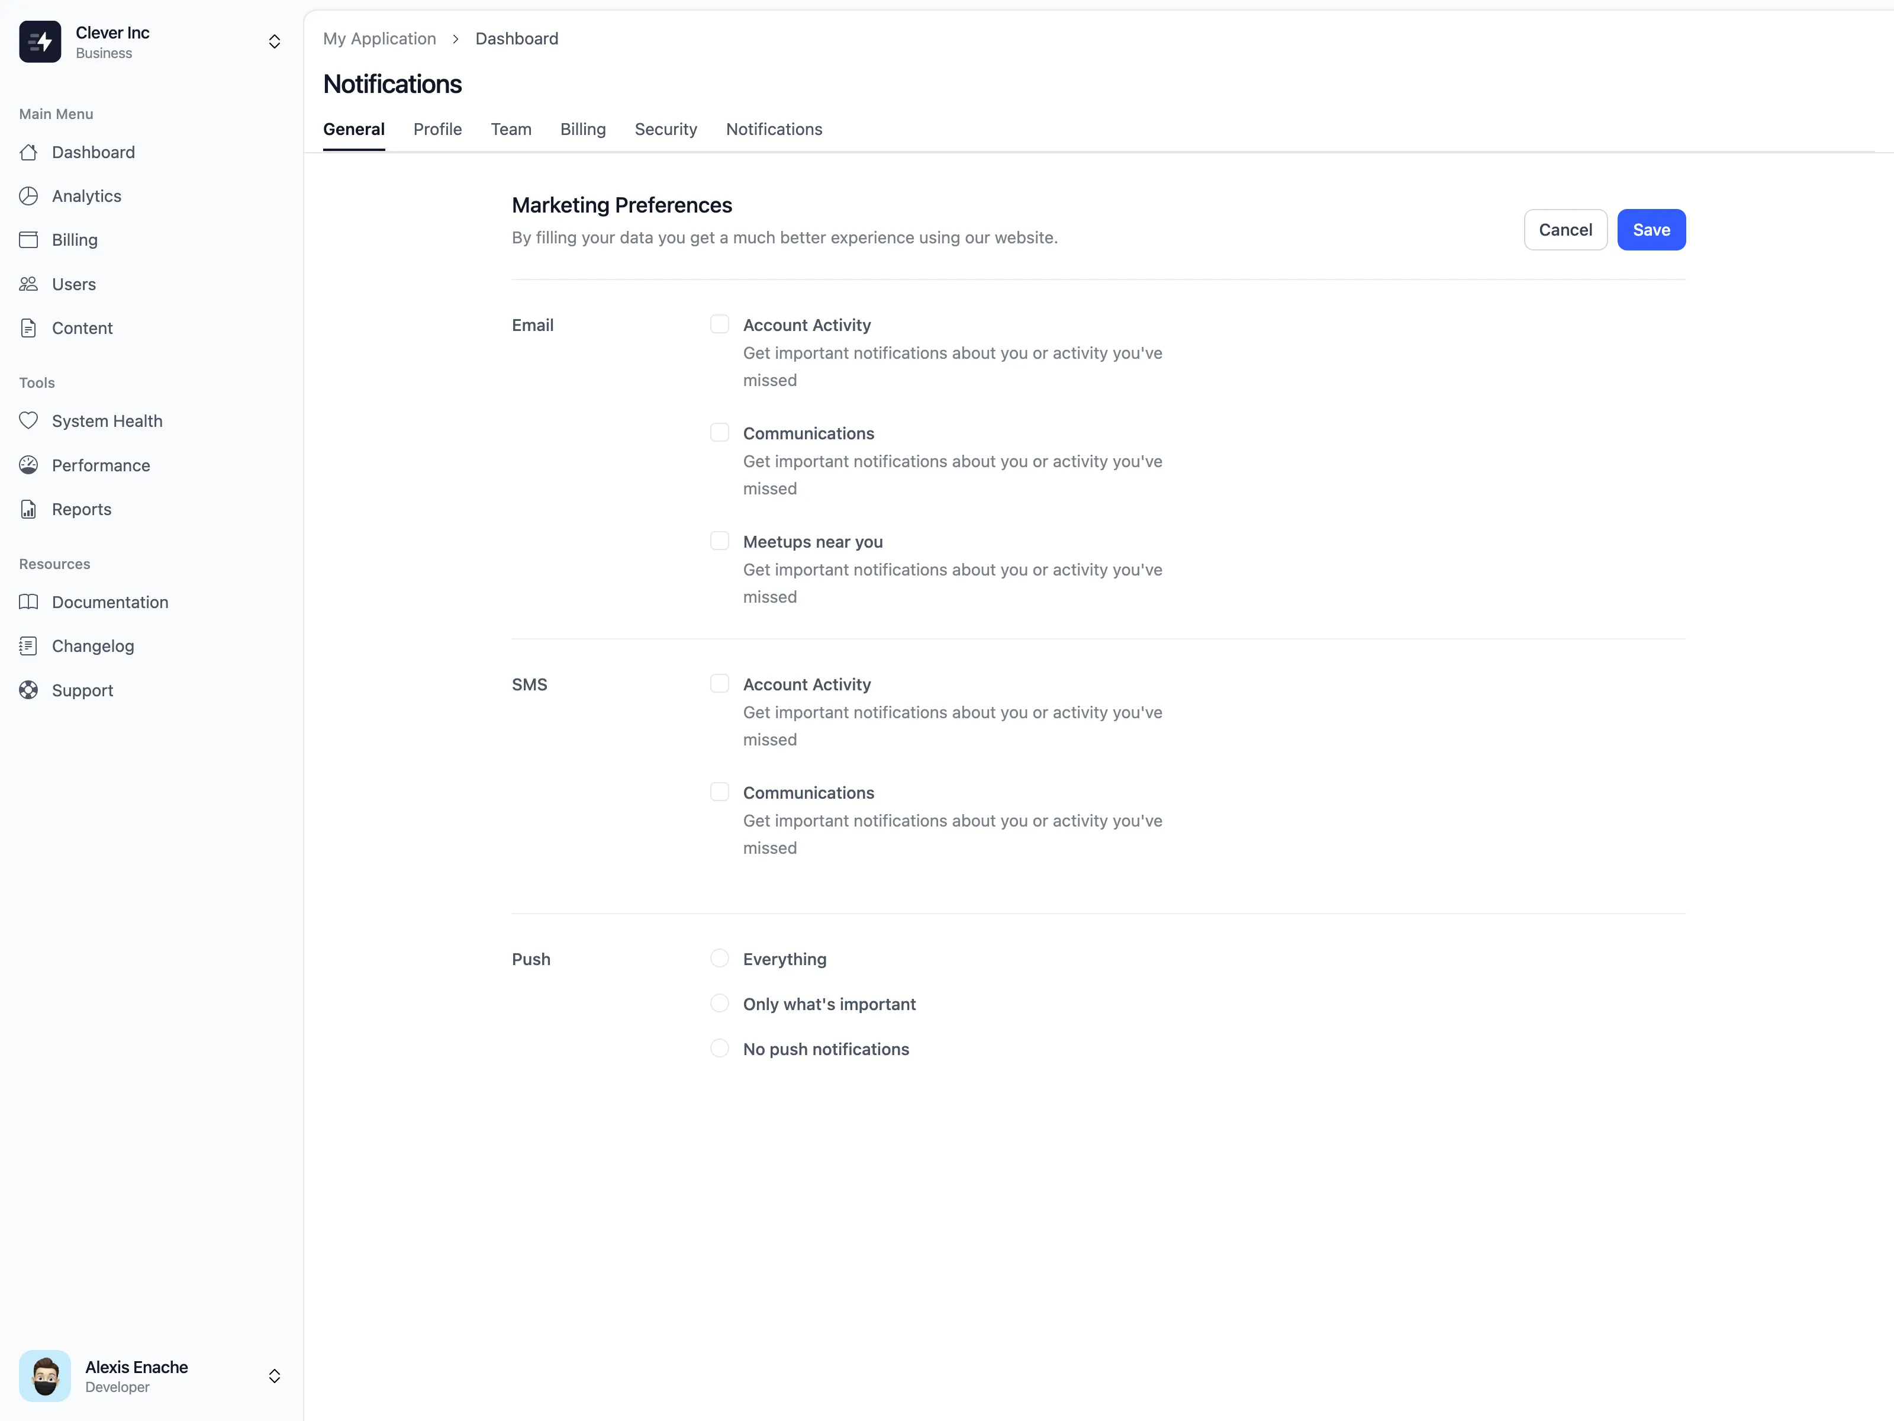Click the Users people icon
Screen dimensions: 1894x1421
[x=28, y=284]
